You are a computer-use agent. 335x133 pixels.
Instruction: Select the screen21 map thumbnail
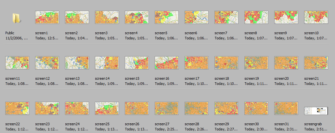(x=316, y=63)
